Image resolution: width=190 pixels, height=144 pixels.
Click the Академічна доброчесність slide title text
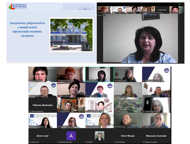click(x=28, y=29)
